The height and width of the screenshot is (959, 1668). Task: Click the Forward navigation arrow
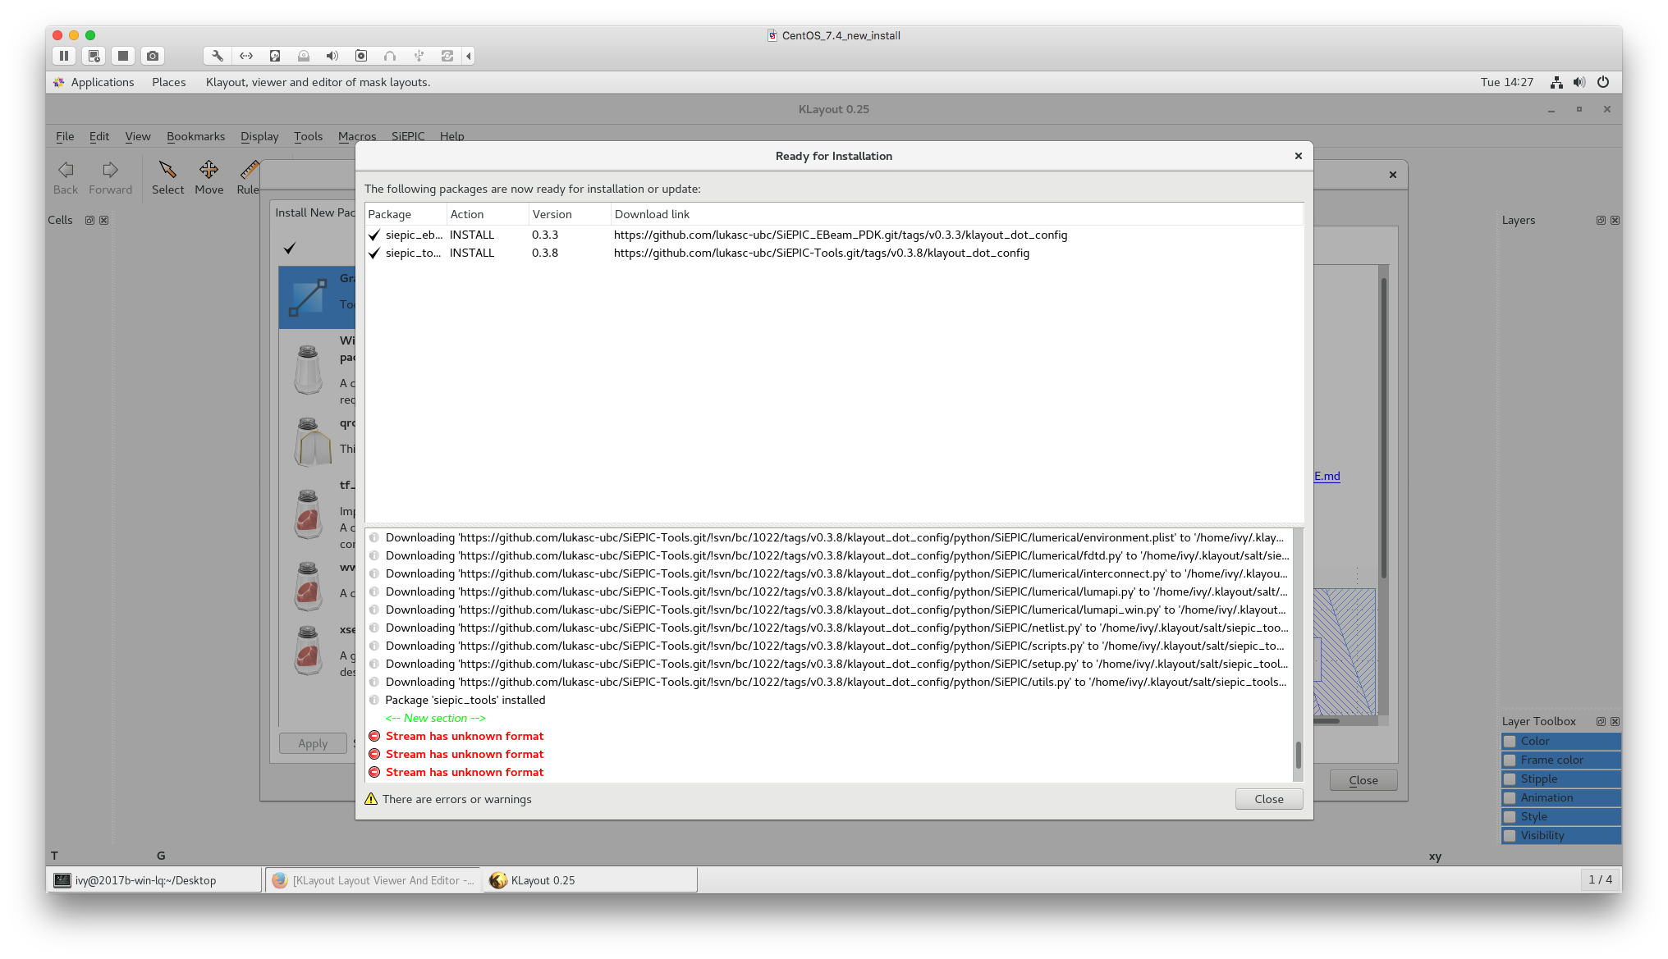coord(110,176)
